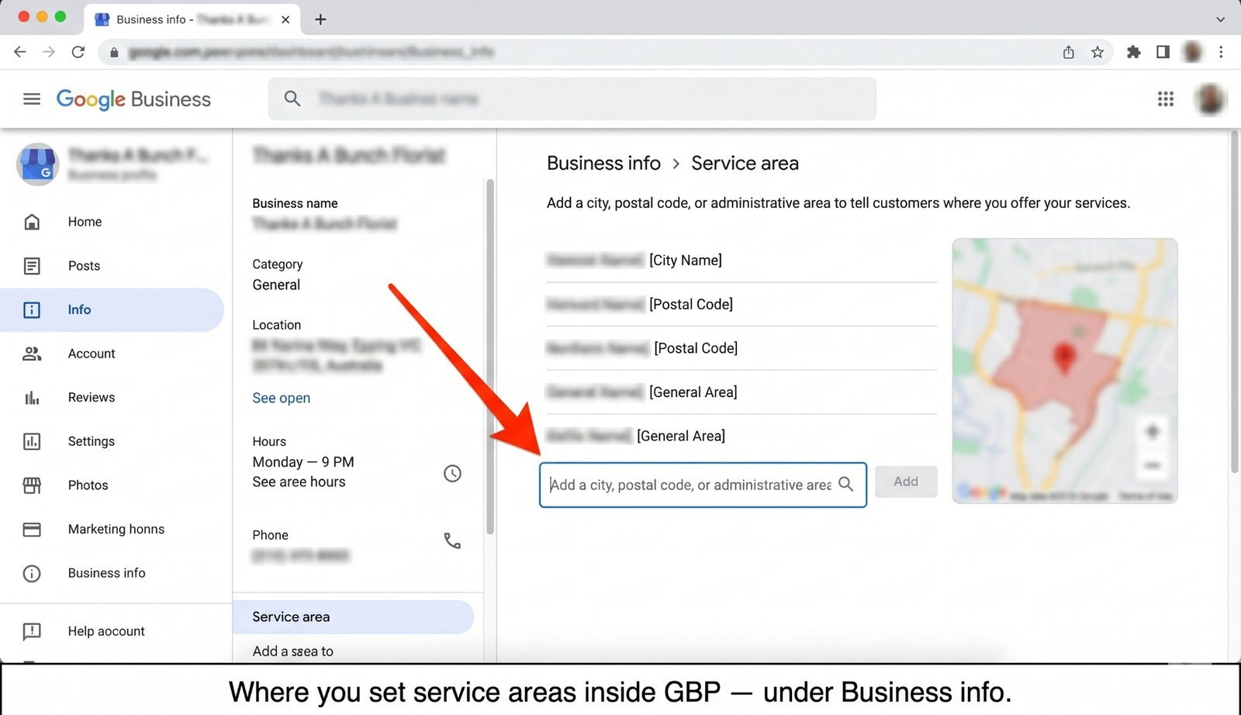
Task: Focus the top business search box
Action: (572, 98)
